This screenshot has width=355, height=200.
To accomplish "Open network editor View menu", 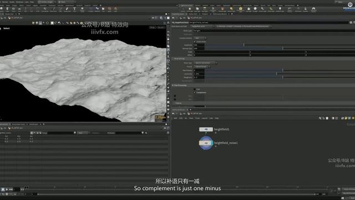I will coord(191,118).
